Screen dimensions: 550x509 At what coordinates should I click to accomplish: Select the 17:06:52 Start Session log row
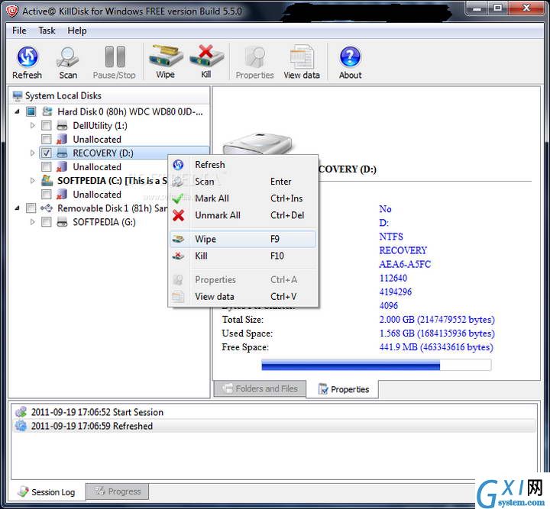[274, 412]
